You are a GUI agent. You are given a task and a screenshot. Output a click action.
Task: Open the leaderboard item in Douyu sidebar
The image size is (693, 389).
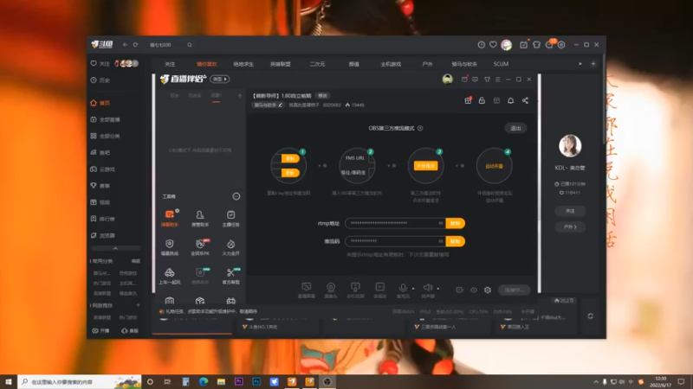pyautogui.click(x=102, y=219)
